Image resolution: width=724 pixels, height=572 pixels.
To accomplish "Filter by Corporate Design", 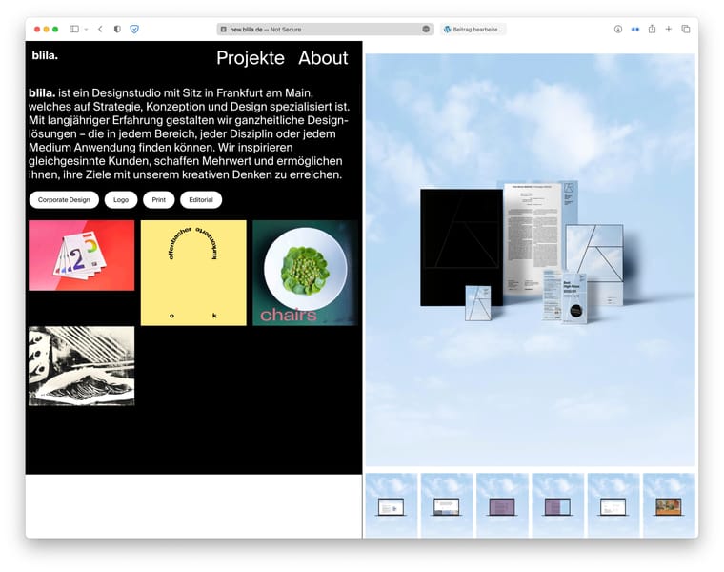I will point(64,200).
